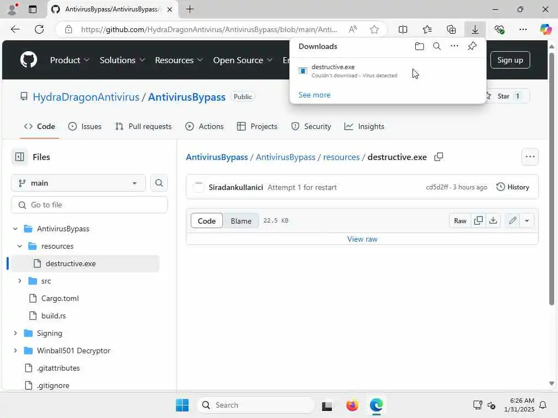Open the split screen icon

403,29
